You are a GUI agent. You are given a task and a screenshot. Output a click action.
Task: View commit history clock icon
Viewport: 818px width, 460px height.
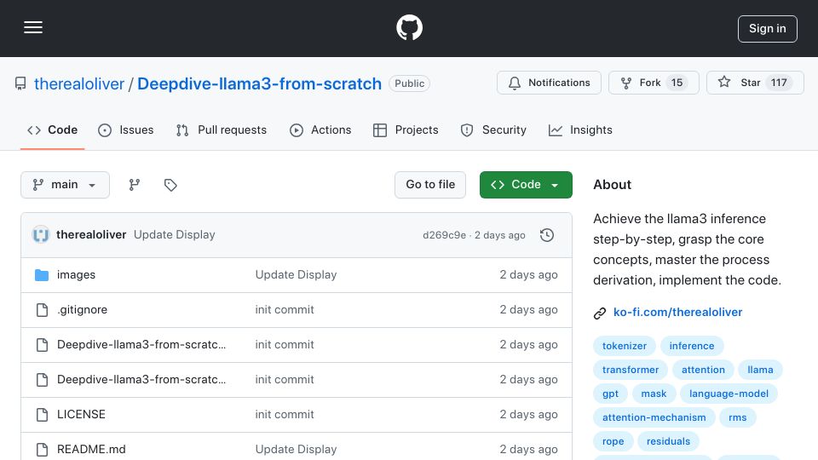pos(547,235)
